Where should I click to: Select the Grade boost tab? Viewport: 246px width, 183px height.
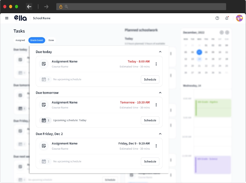(x=37, y=40)
